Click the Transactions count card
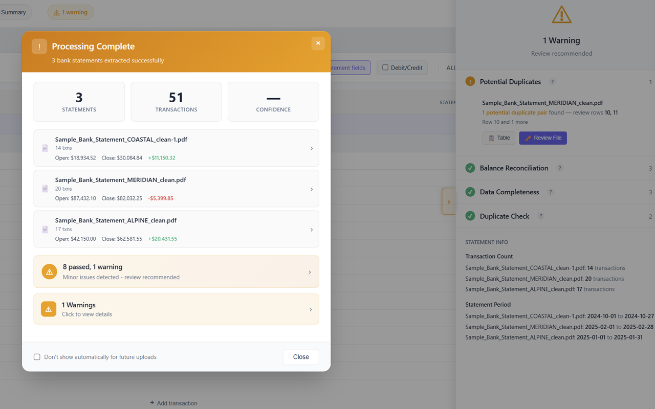 pyautogui.click(x=176, y=102)
